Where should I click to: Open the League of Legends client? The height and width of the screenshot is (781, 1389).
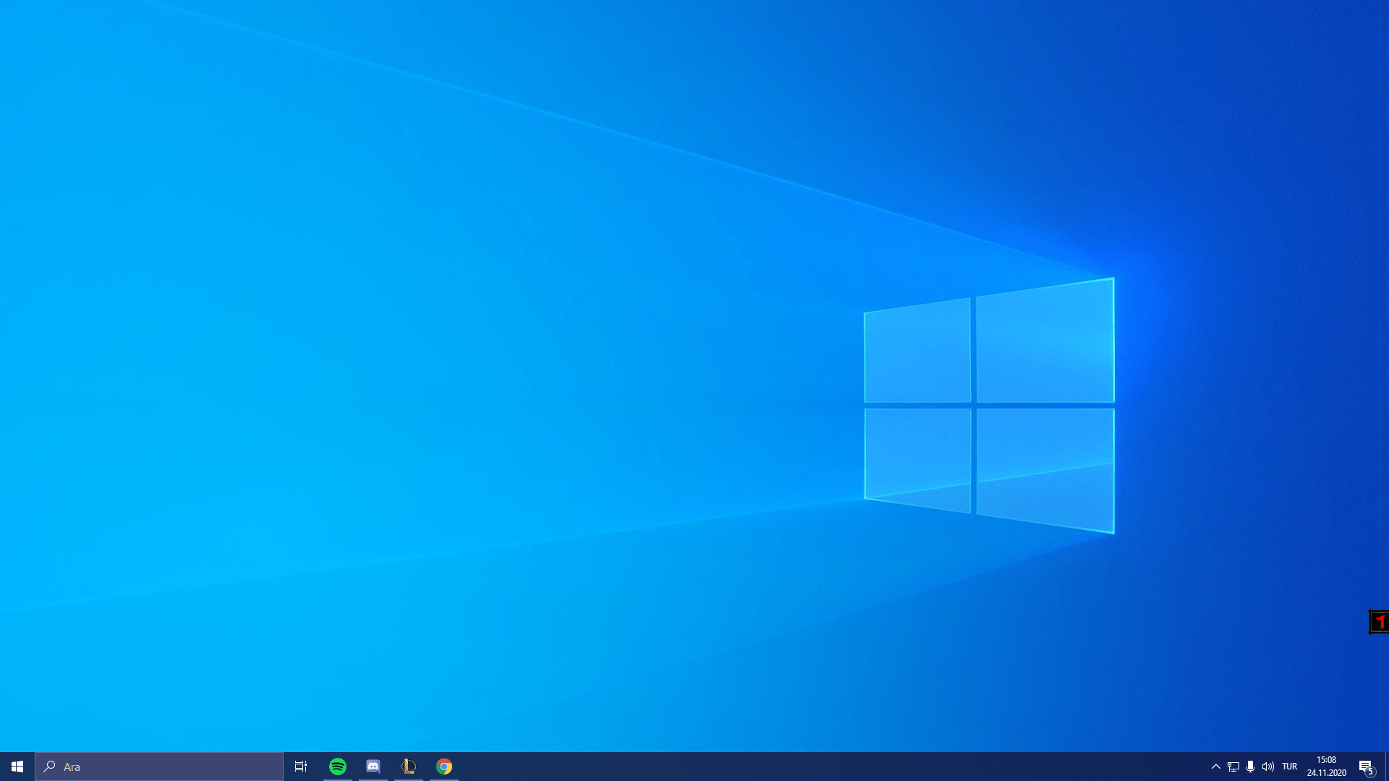pyautogui.click(x=409, y=767)
